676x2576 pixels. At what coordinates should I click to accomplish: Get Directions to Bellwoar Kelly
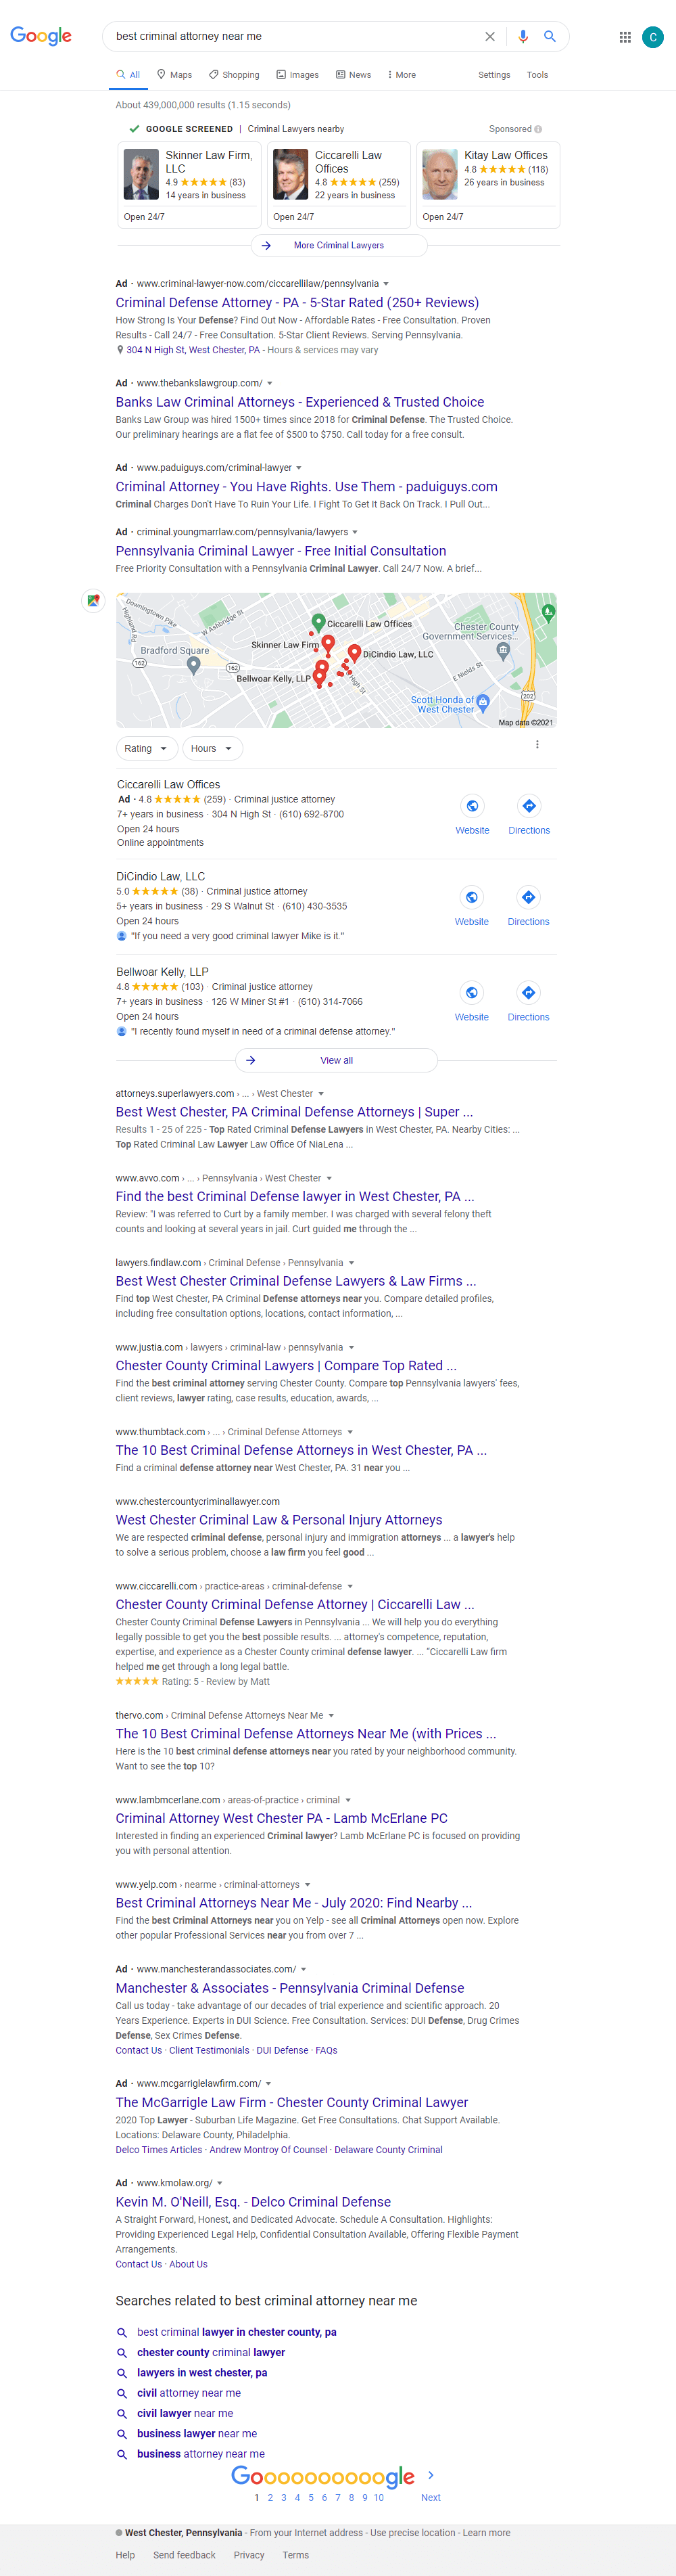tap(529, 993)
